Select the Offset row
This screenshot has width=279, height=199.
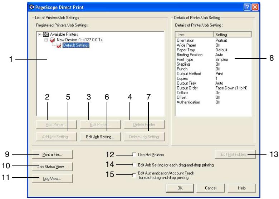tap(214, 97)
